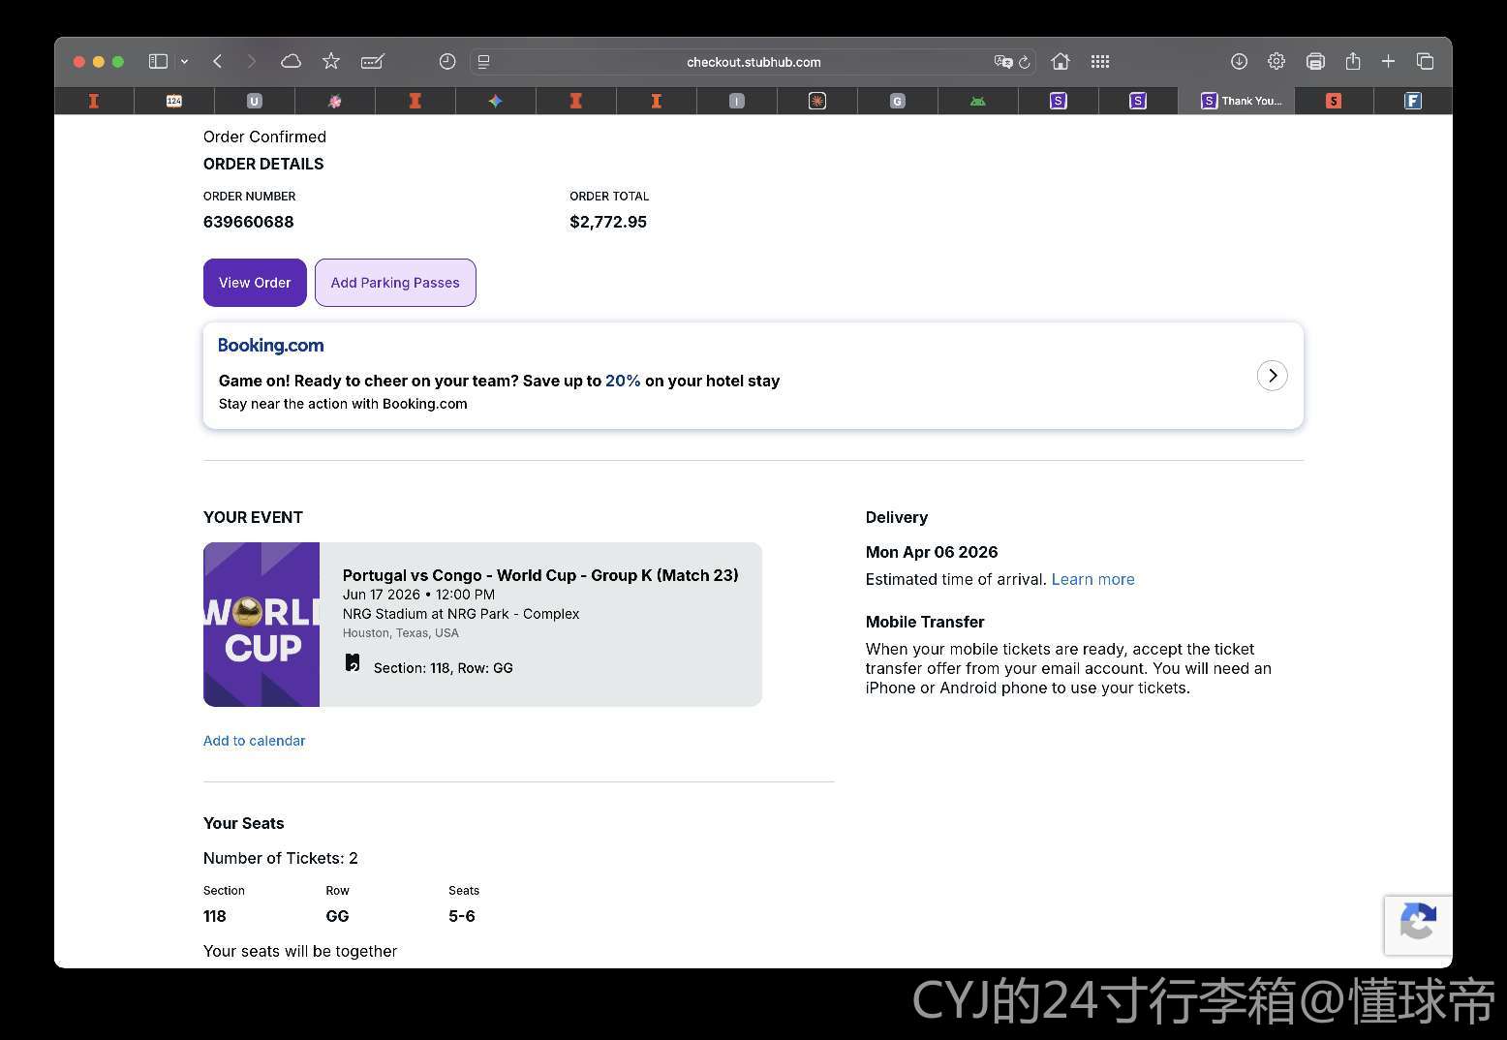Toggle the Safari sidebar
1507x1040 pixels.
(x=158, y=61)
